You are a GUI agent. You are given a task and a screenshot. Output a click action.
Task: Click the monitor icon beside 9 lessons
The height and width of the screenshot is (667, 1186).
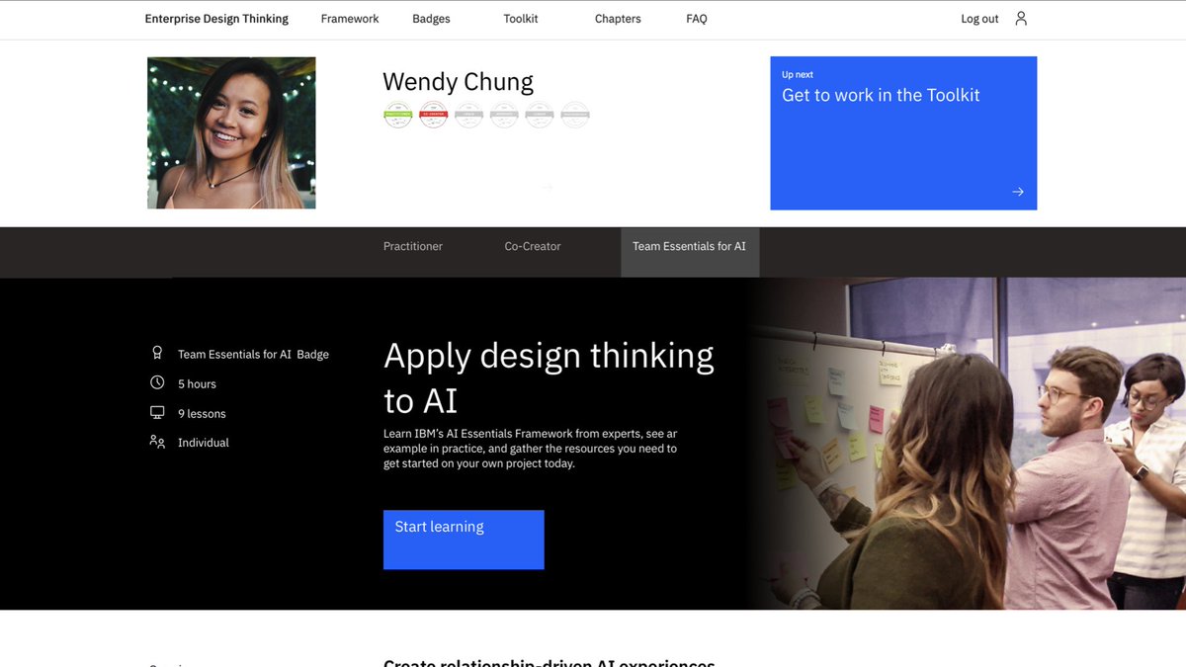157,412
